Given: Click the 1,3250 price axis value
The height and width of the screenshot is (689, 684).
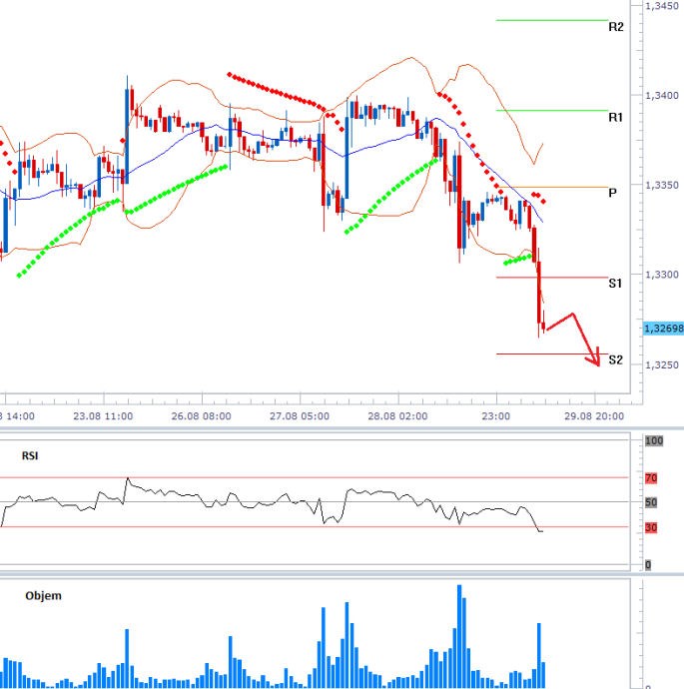Looking at the screenshot, I should click(x=662, y=364).
